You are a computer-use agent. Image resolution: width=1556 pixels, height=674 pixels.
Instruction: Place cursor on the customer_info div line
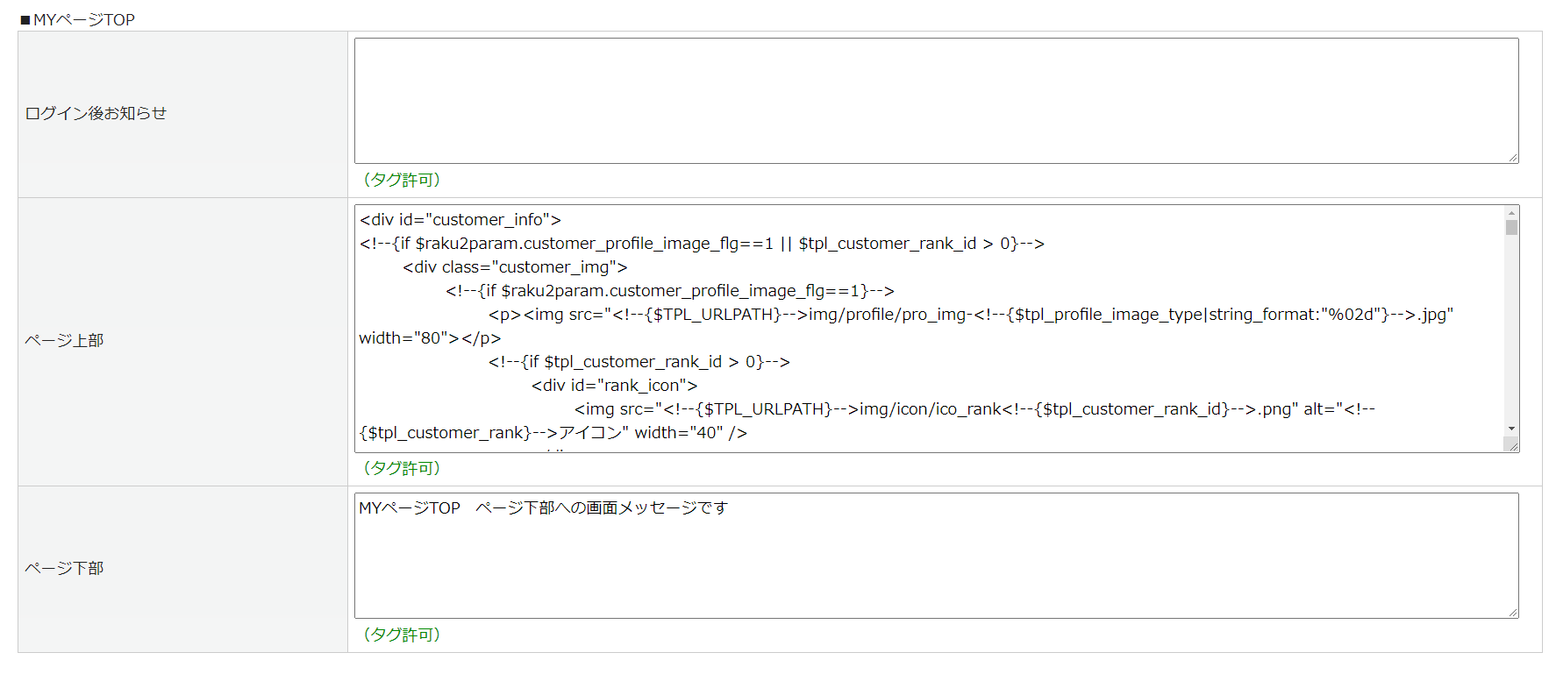(460, 220)
